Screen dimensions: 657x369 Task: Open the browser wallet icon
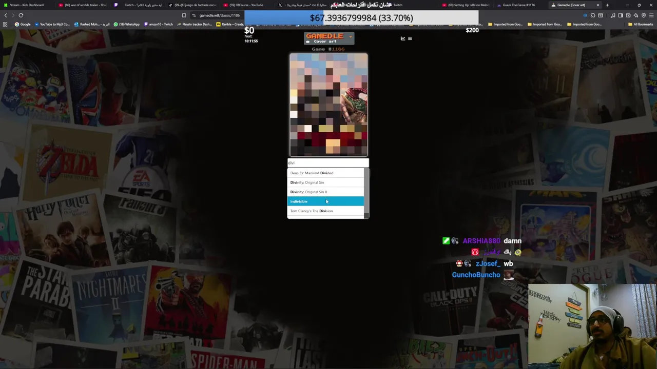pyautogui.click(x=628, y=15)
